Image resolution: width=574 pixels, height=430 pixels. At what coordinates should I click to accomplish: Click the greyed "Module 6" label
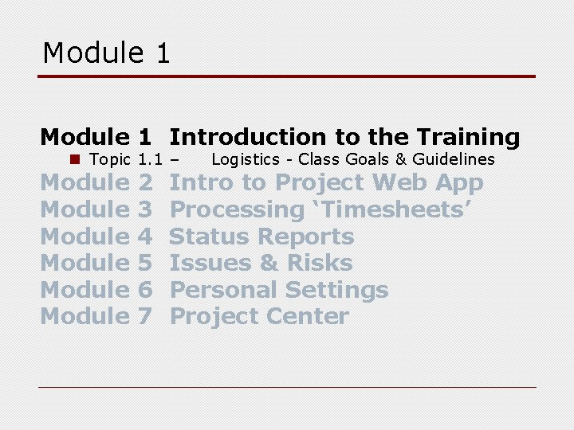coord(96,290)
